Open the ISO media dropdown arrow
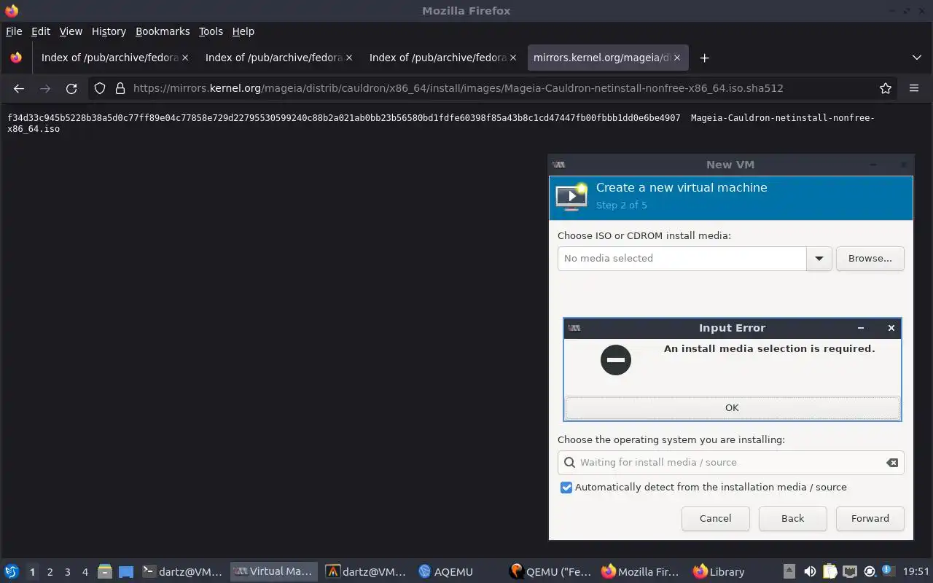933x583 pixels. coord(819,258)
